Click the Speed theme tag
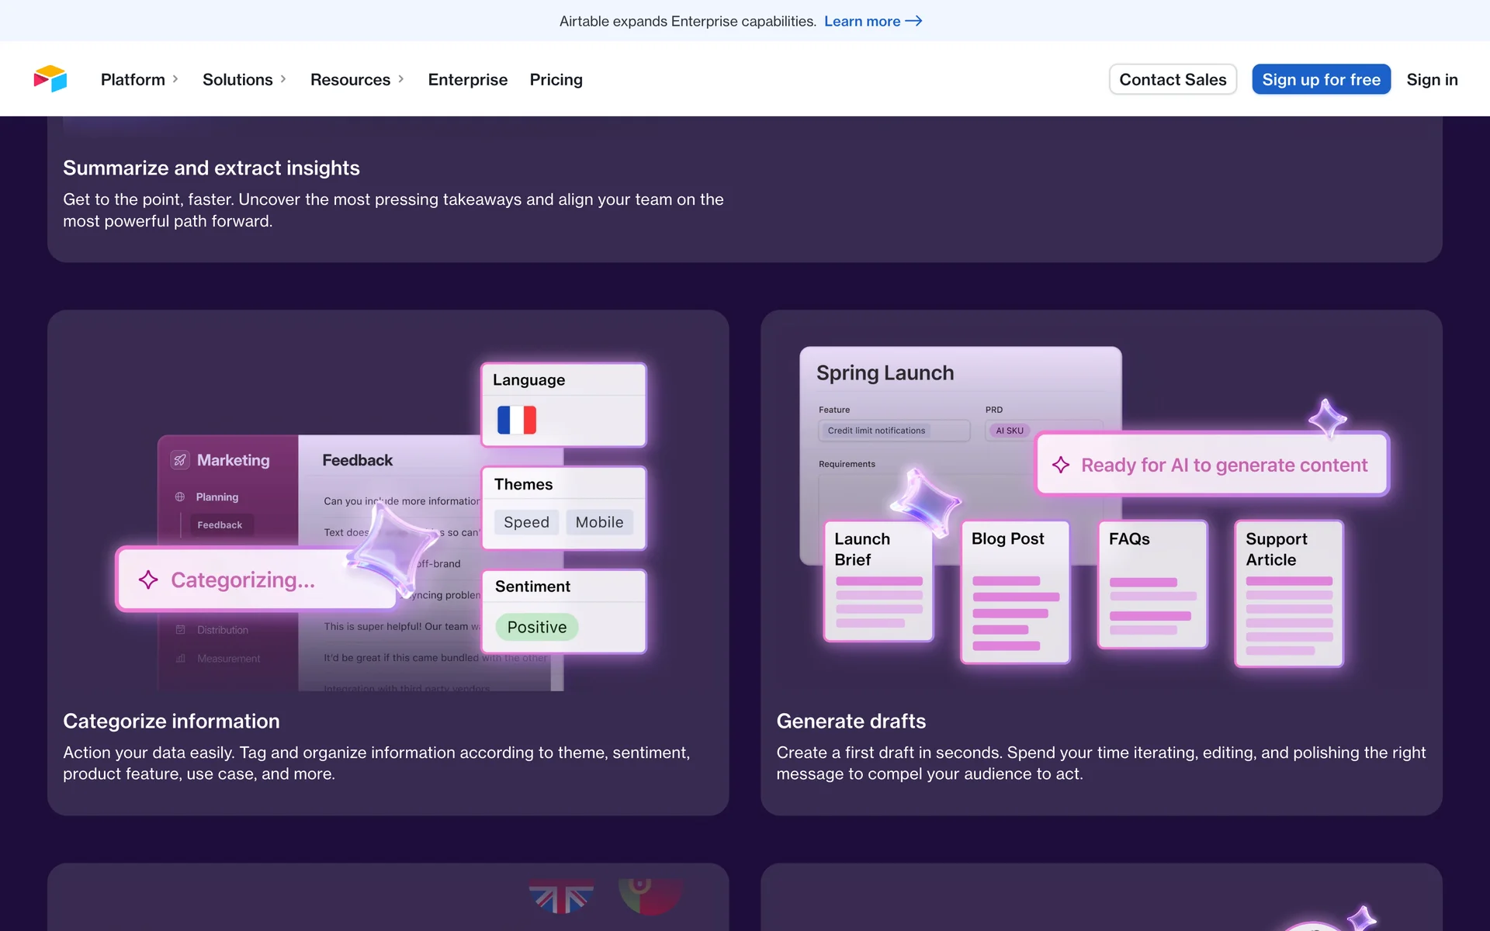The image size is (1490, 931). click(x=526, y=522)
